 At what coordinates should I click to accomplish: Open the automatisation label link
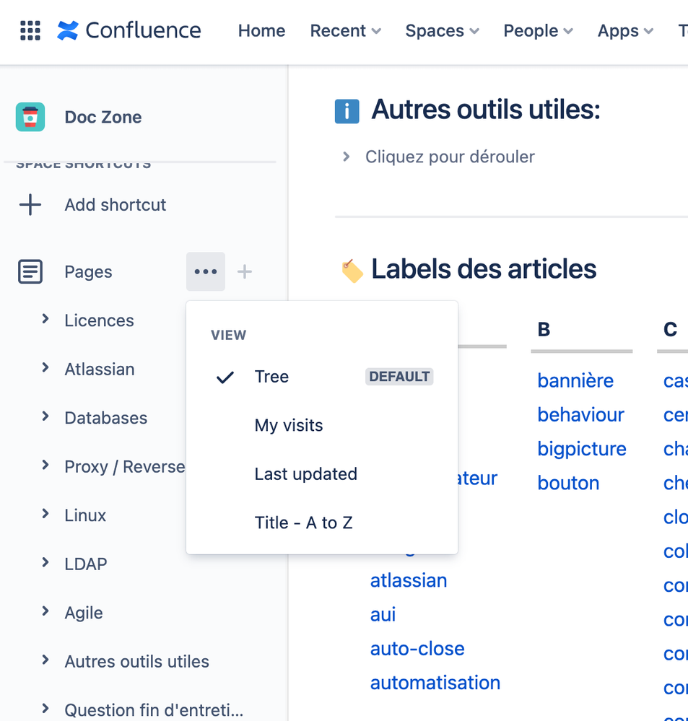pos(435,682)
